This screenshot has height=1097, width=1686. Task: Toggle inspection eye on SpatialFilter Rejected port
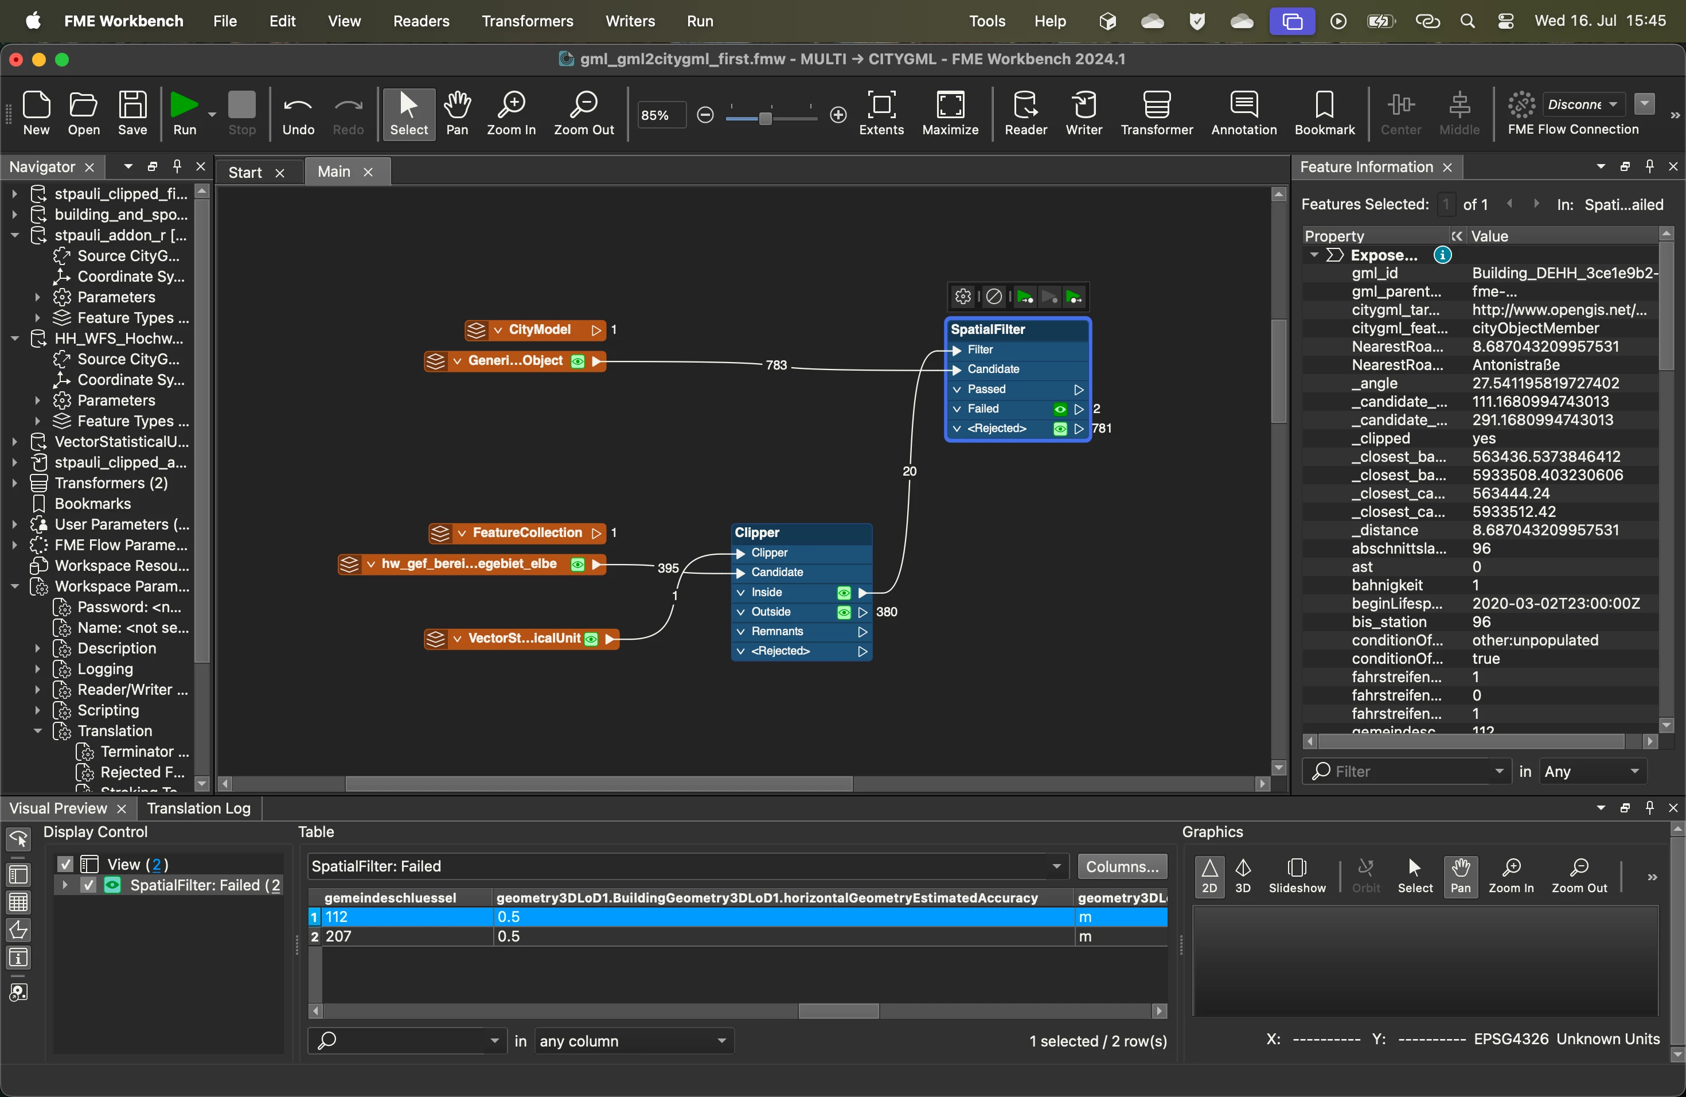click(1060, 429)
